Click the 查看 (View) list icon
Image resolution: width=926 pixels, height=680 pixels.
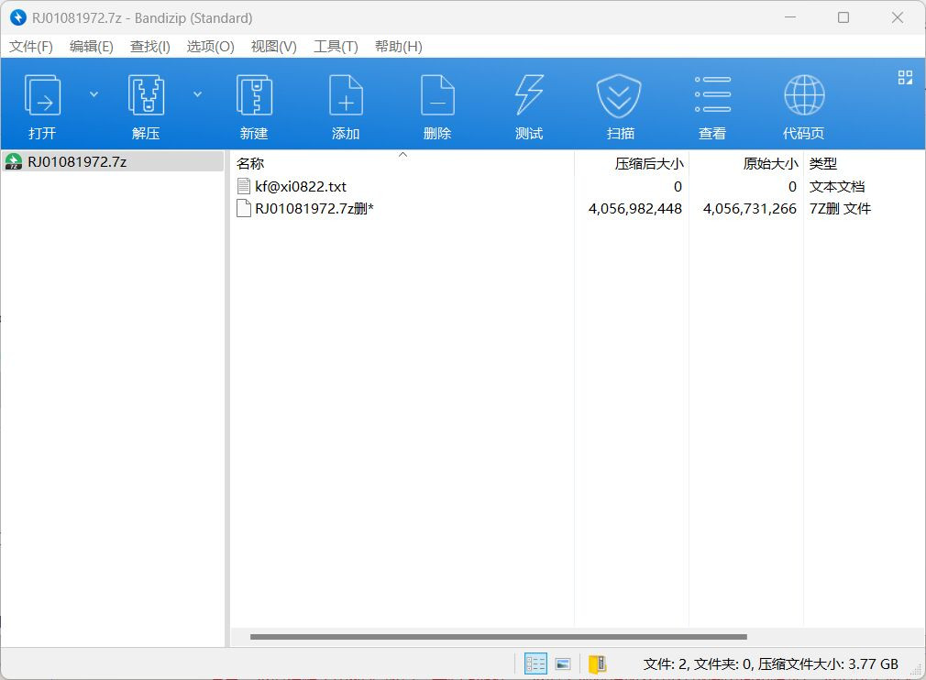(x=712, y=94)
